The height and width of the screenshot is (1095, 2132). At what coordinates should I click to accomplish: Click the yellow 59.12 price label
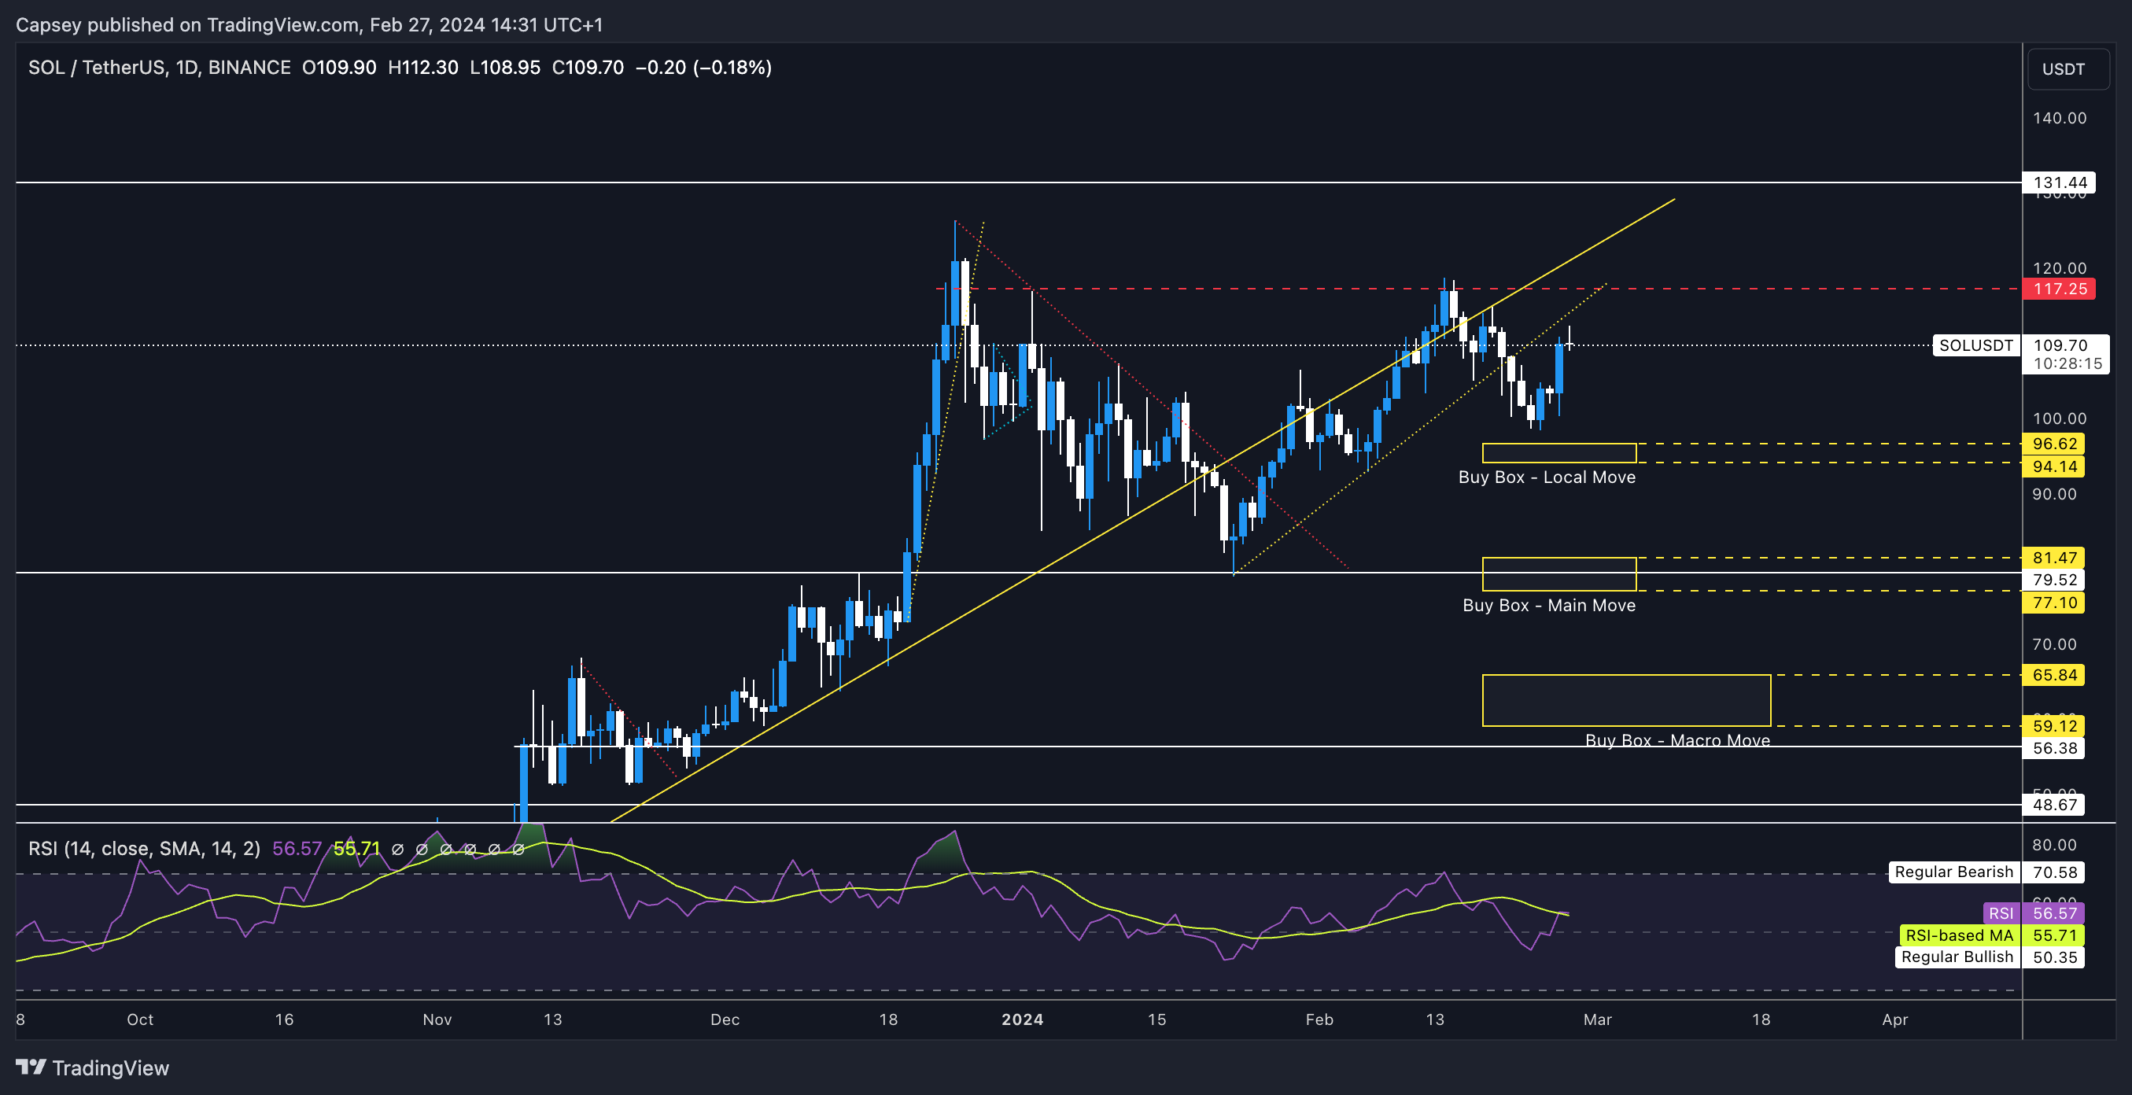(x=2054, y=727)
